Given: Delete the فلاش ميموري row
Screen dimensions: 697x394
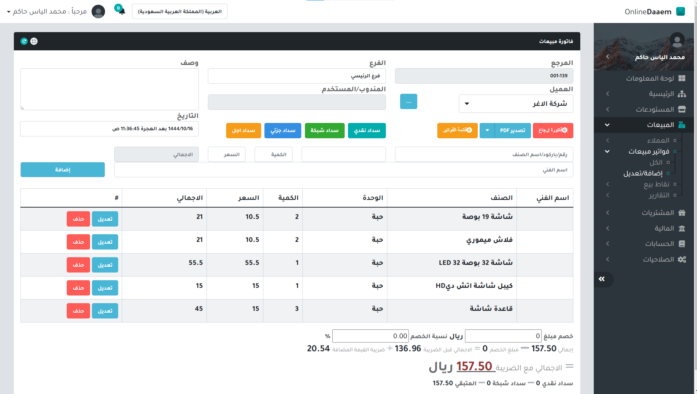Looking at the screenshot, I should point(78,242).
